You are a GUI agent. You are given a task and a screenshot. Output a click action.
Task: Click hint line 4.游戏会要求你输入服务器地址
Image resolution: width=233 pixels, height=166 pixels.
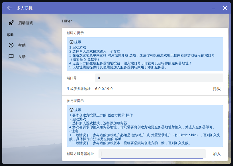click(142, 127)
